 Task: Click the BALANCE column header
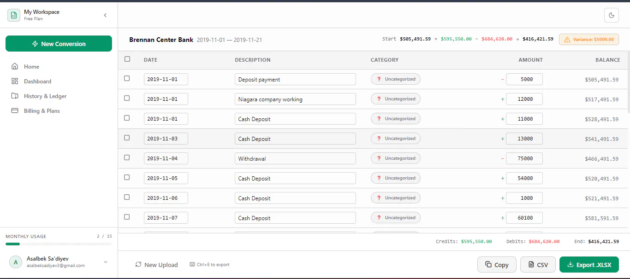tap(608, 60)
